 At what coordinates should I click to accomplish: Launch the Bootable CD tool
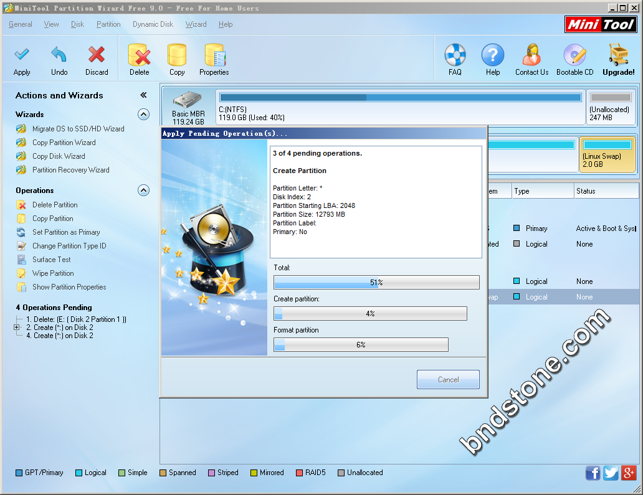[574, 55]
